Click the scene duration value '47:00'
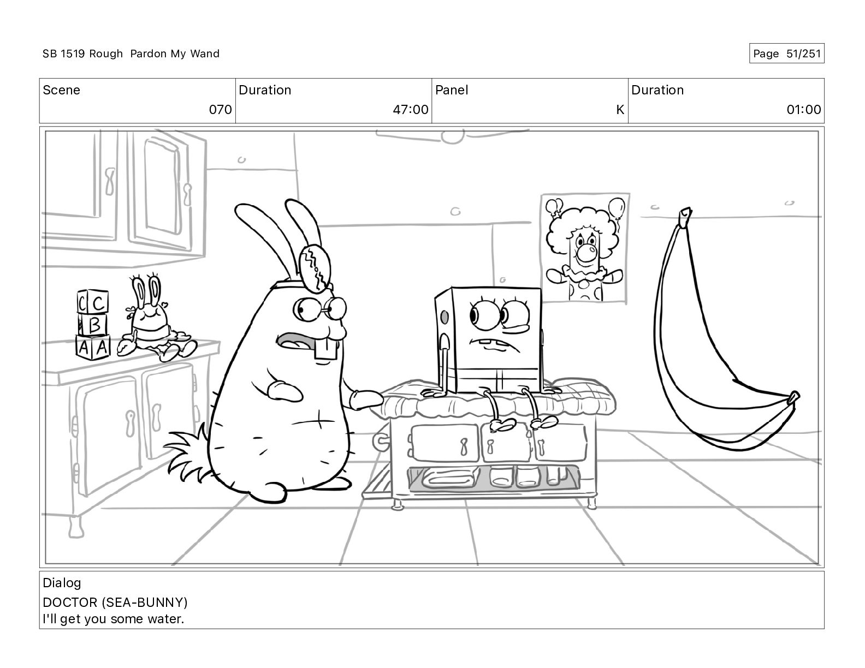Screen dimensions: 865x668 [411, 110]
